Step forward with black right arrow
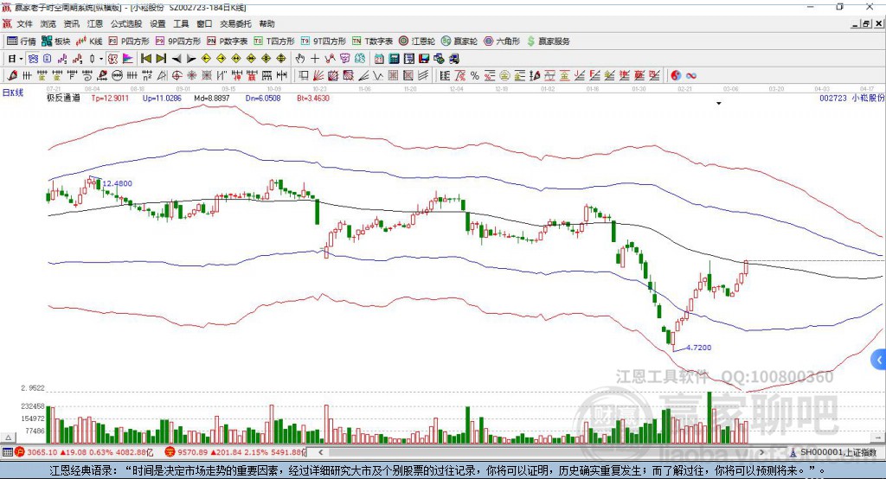Image resolution: width=886 pixels, height=479 pixels. (191, 59)
